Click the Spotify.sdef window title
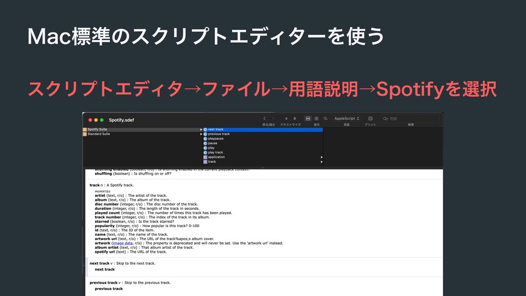The width and height of the screenshot is (526, 296). click(121, 120)
